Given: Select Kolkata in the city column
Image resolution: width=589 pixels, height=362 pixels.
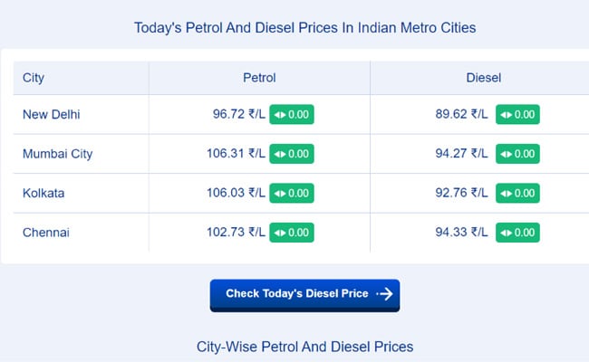Looking at the screenshot, I should point(43,193).
